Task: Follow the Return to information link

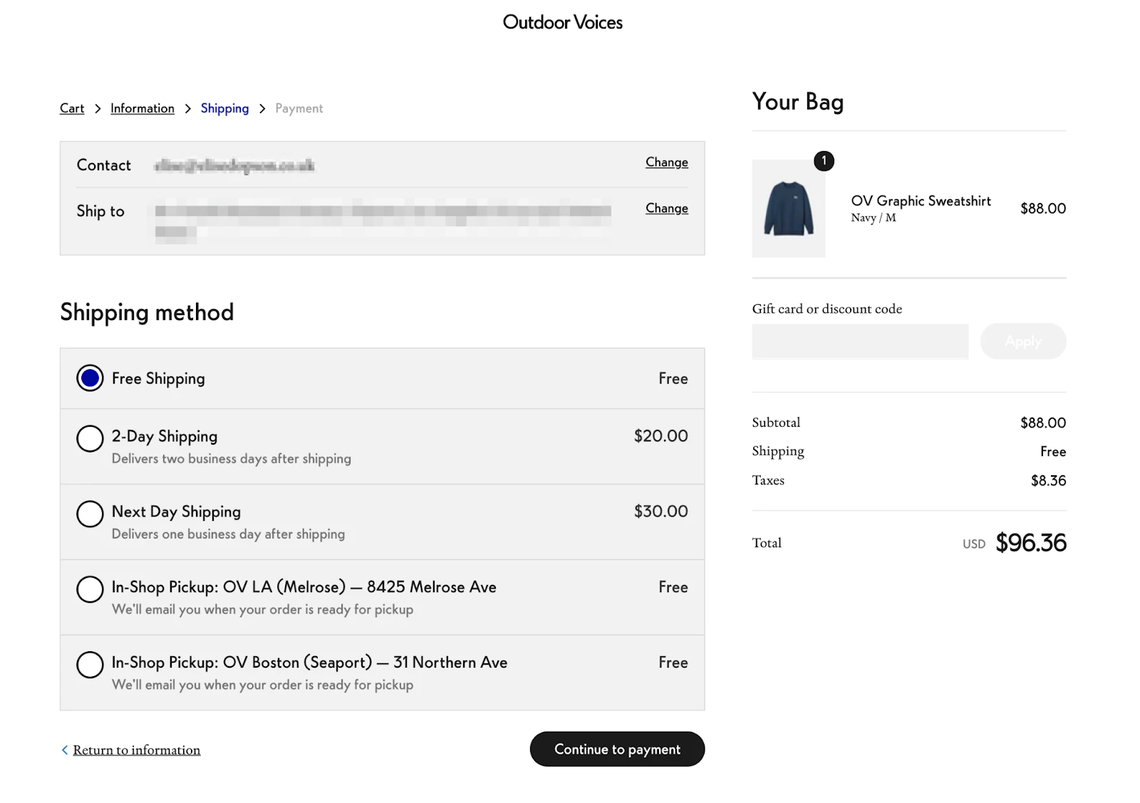Action: click(x=137, y=750)
